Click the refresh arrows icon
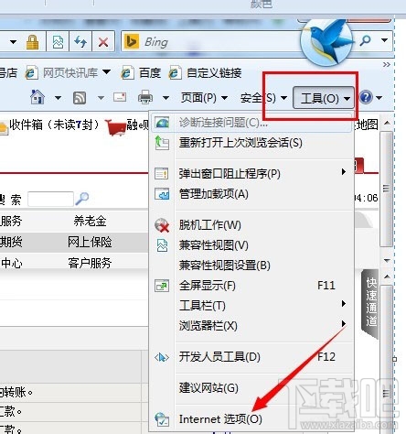The width and height of the screenshot is (406, 434). pyautogui.click(x=80, y=41)
